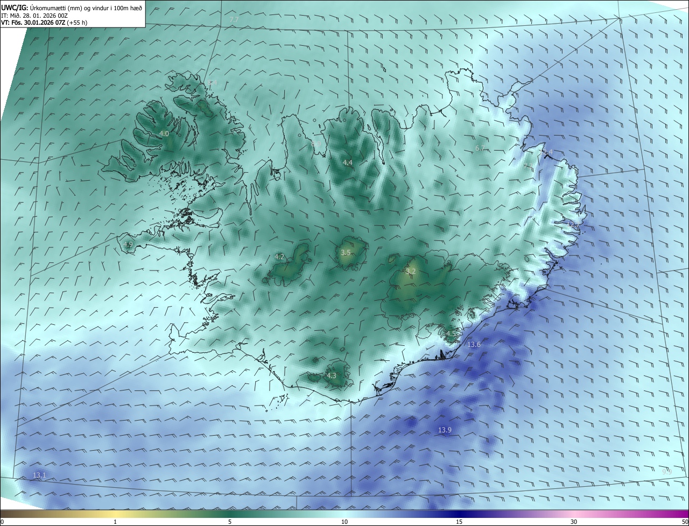Screen dimensions: 689x526
Task: Click the 8.4 value north of the Westfjords
Action: (x=212, y=83)
